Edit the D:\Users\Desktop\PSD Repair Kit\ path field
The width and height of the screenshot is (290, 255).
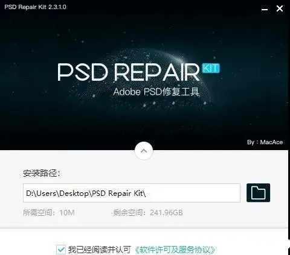132,193
